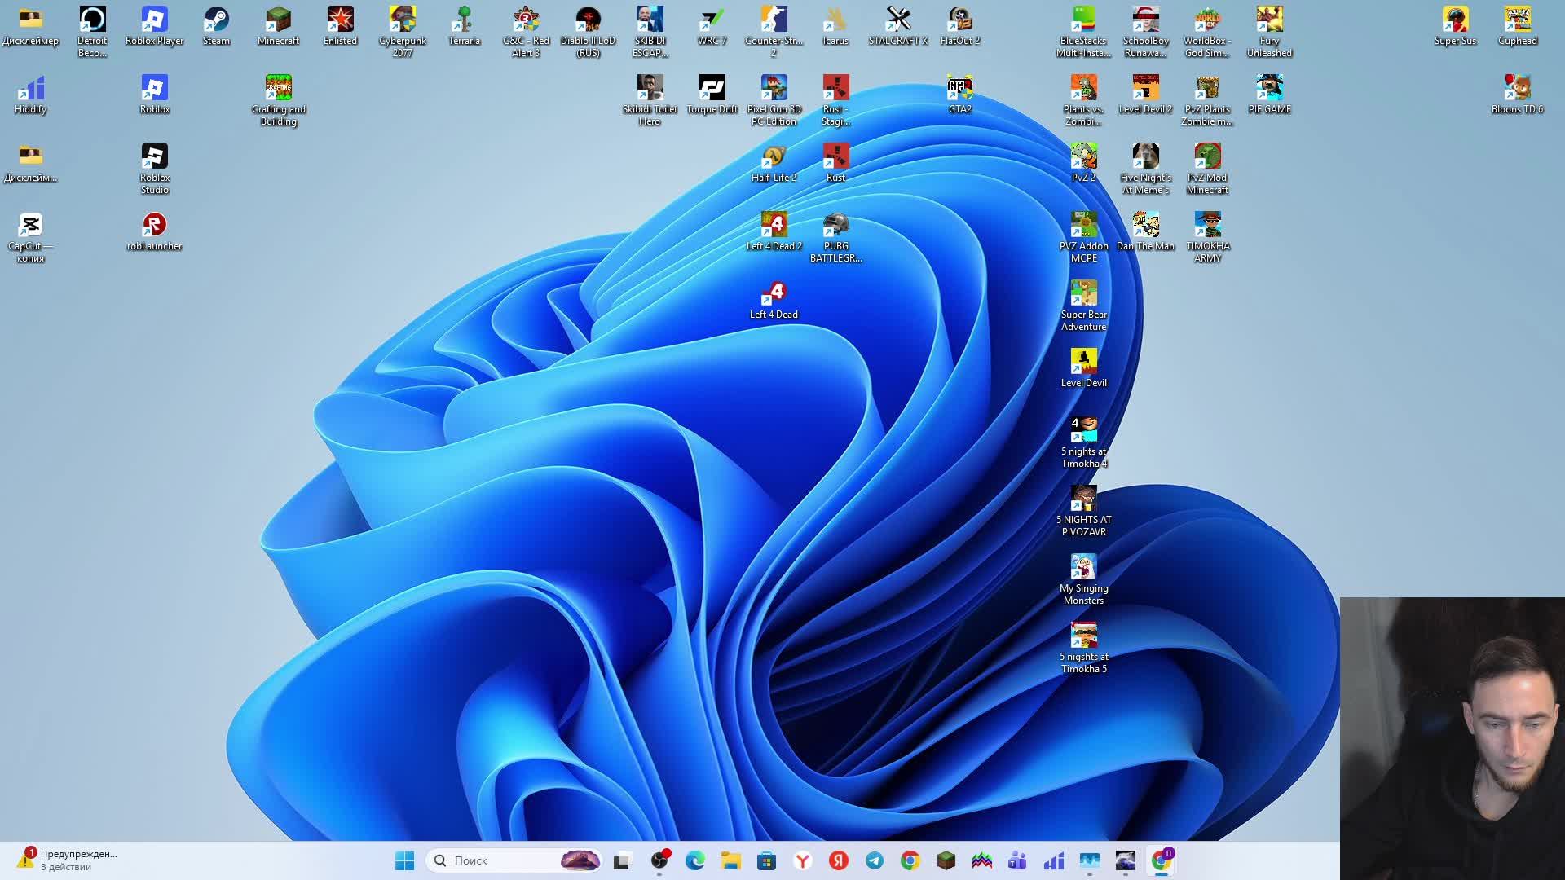Open Task View on the taskbar
The width and height of the screenshot is (1565, 880).
click(623, 860)
